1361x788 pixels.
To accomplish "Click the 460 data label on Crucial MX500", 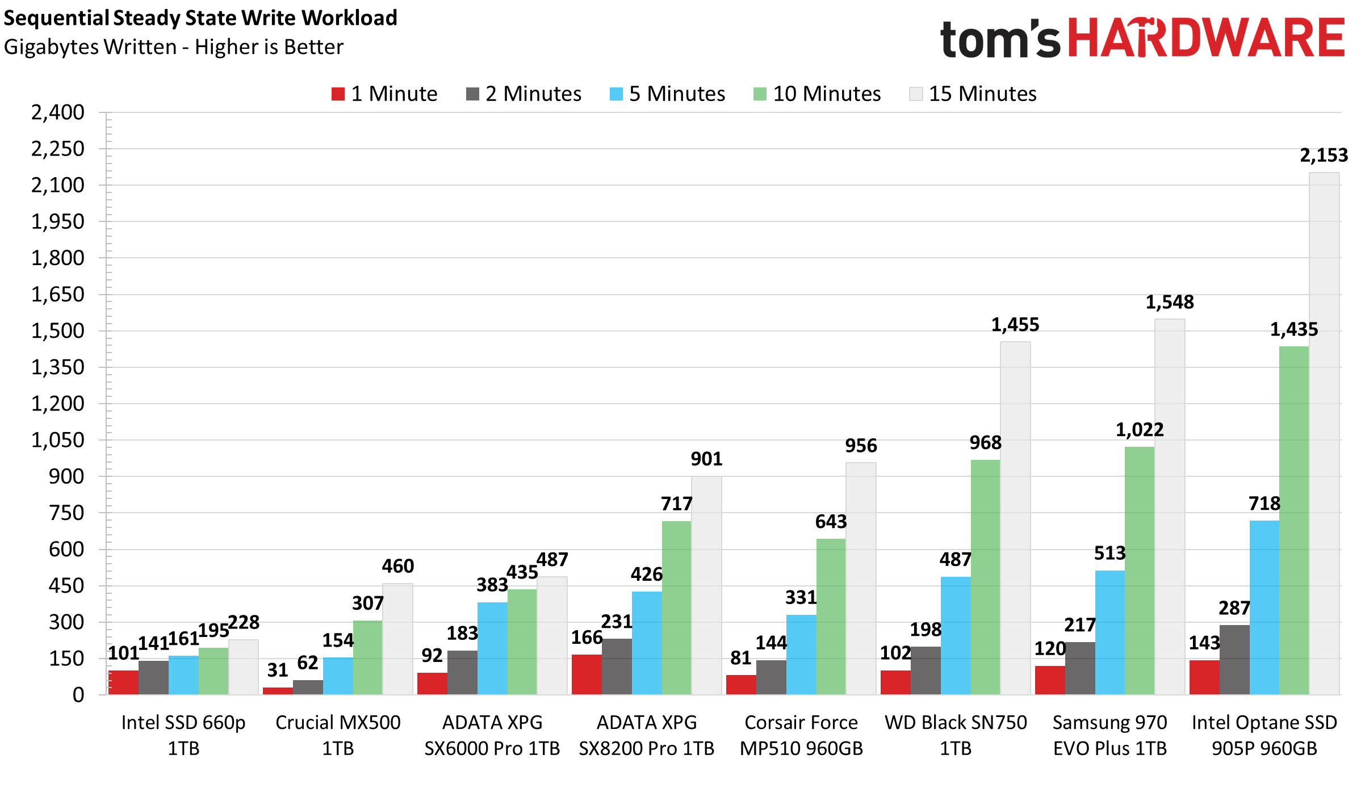I will coord(397,566).
